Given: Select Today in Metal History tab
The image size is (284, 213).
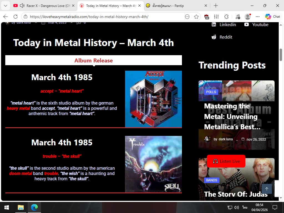Looking at the screenshot, I should tap(110, 6).
